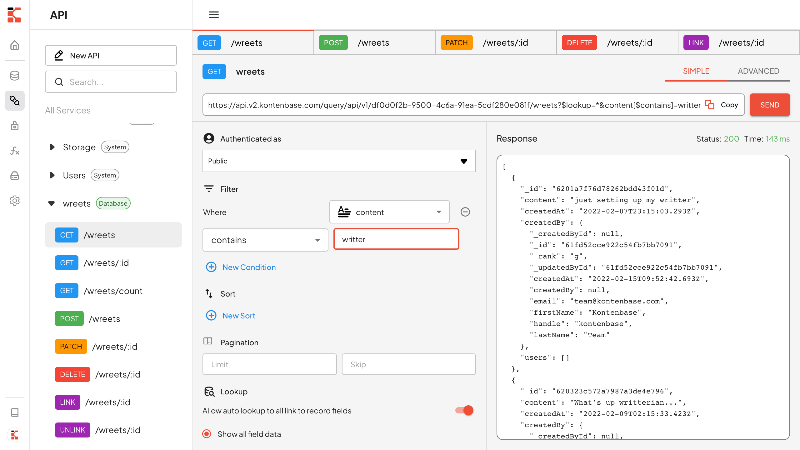Expand the Storage System section
The height and width of the screenshot is (450, 800).
(52, 147)
